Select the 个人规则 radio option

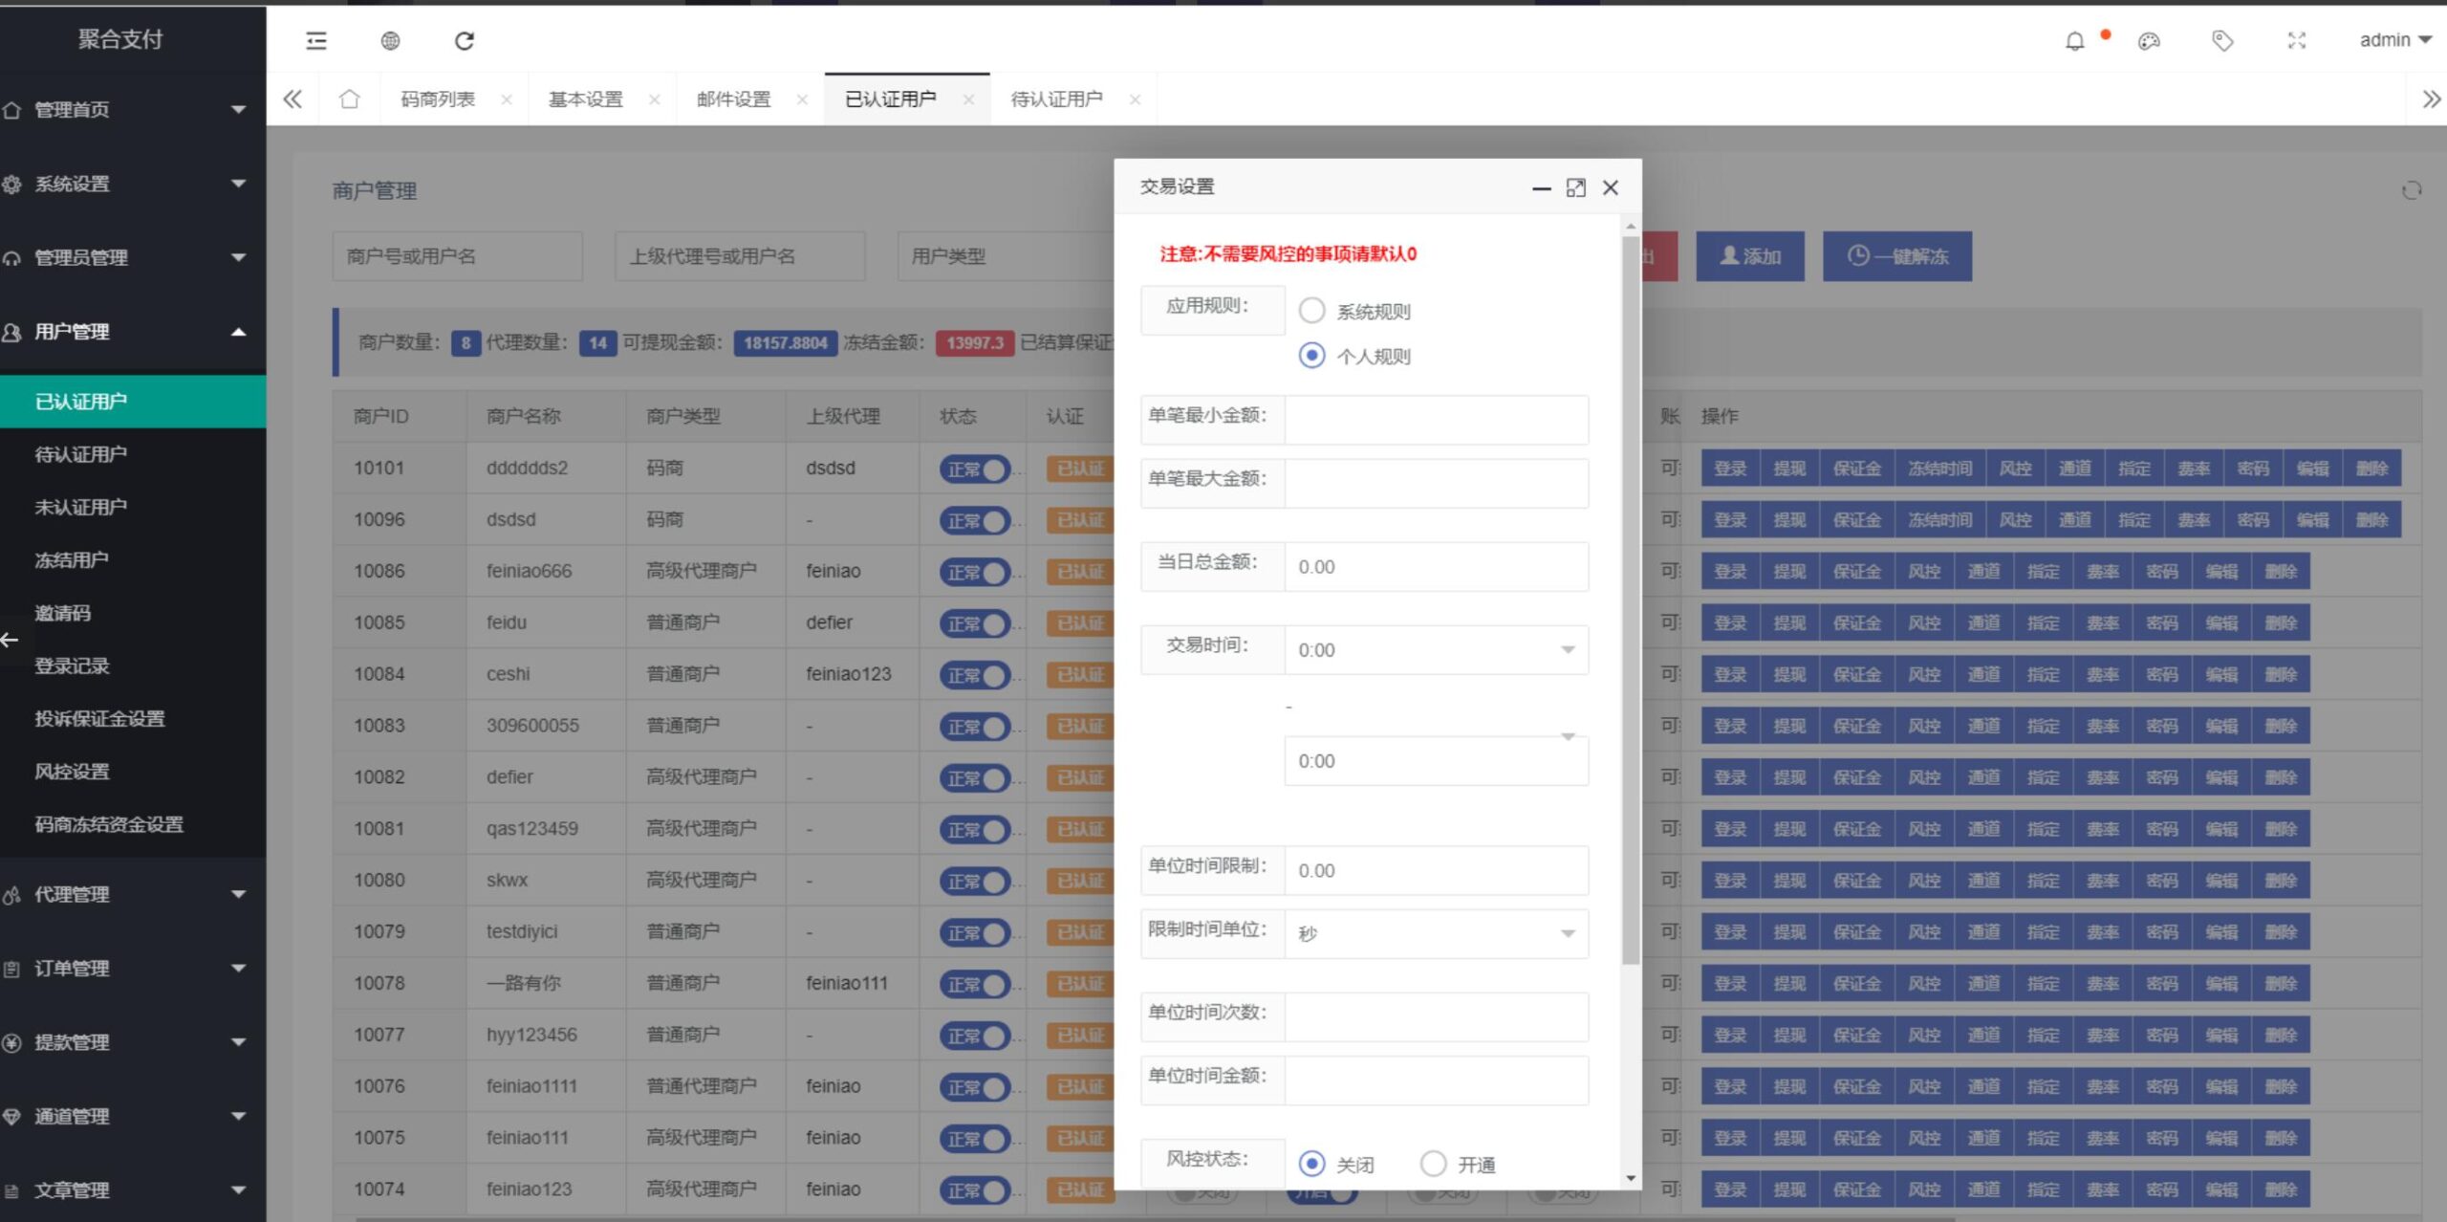(x=1310, y=355)
